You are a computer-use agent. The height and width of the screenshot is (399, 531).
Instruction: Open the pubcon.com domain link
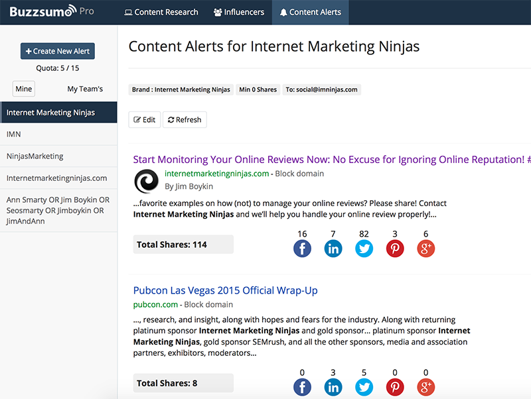click(155, 304)
